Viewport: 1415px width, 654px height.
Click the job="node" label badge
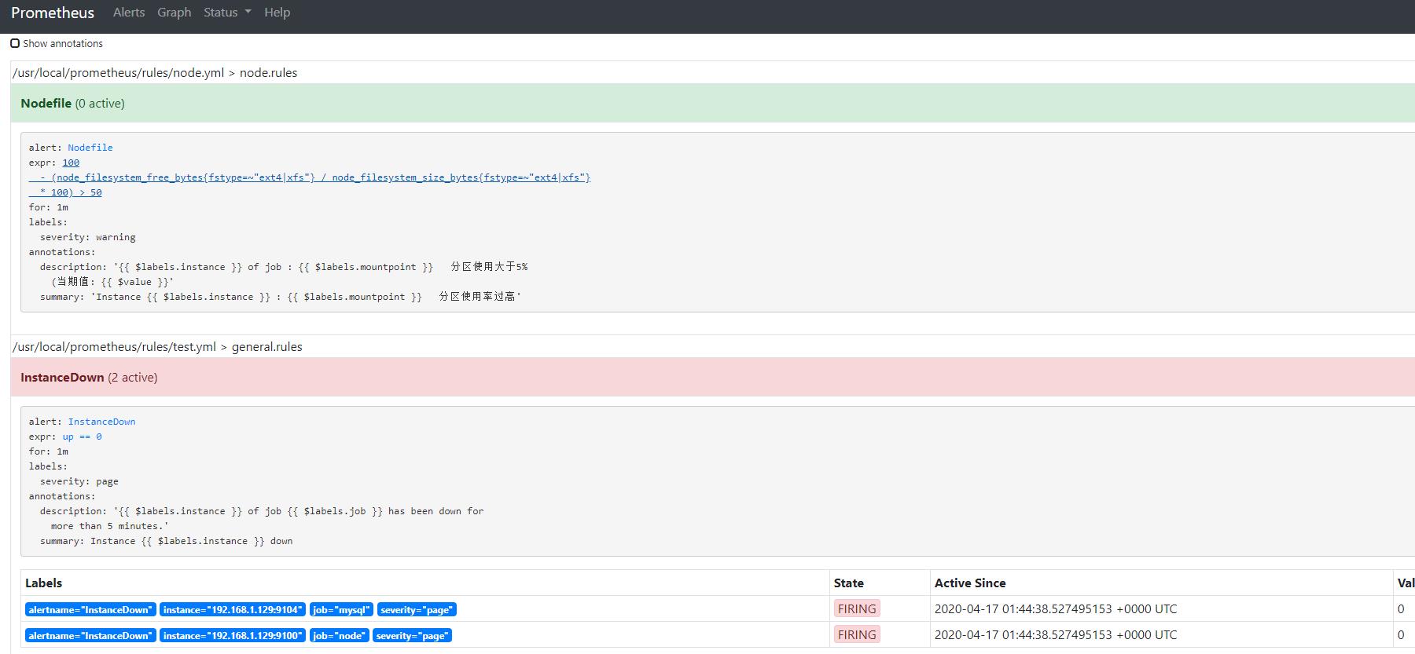[339, 635]
